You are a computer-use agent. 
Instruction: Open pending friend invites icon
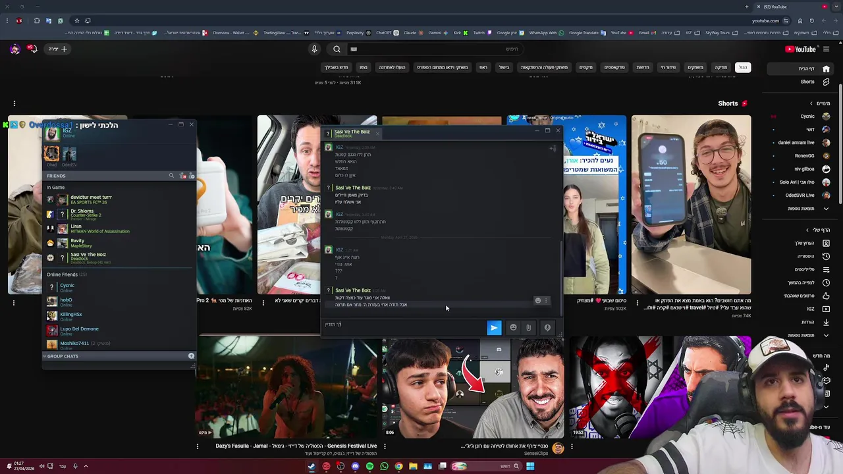tap(182, 176)
